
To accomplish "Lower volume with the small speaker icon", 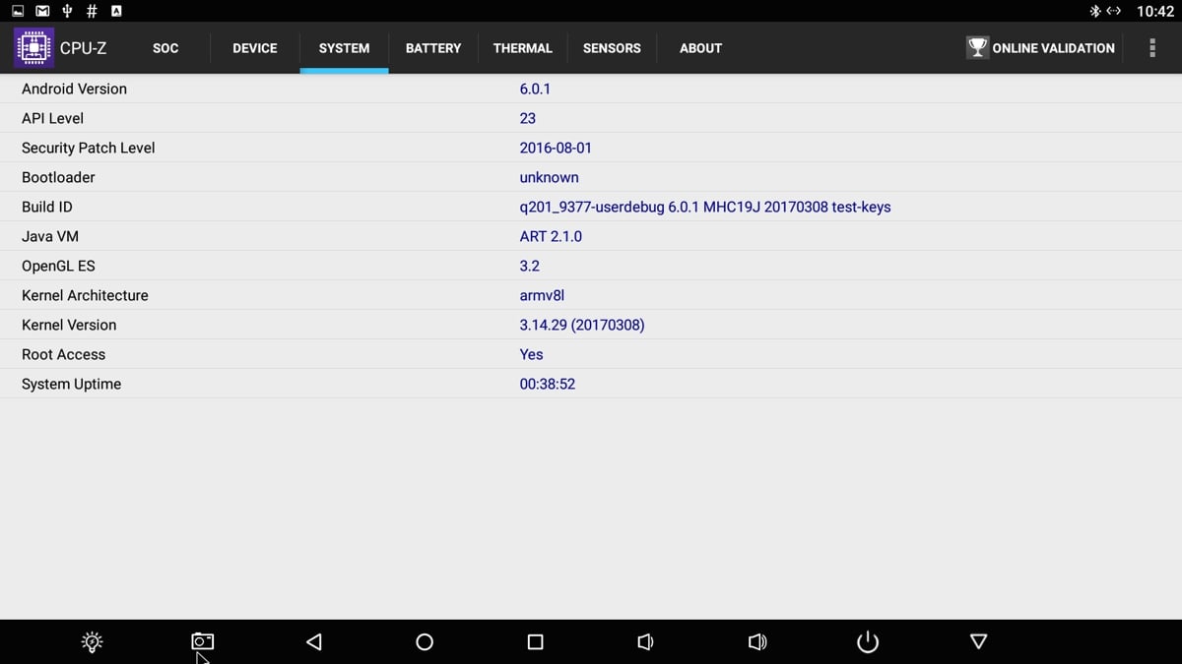I will click(645, 642).
